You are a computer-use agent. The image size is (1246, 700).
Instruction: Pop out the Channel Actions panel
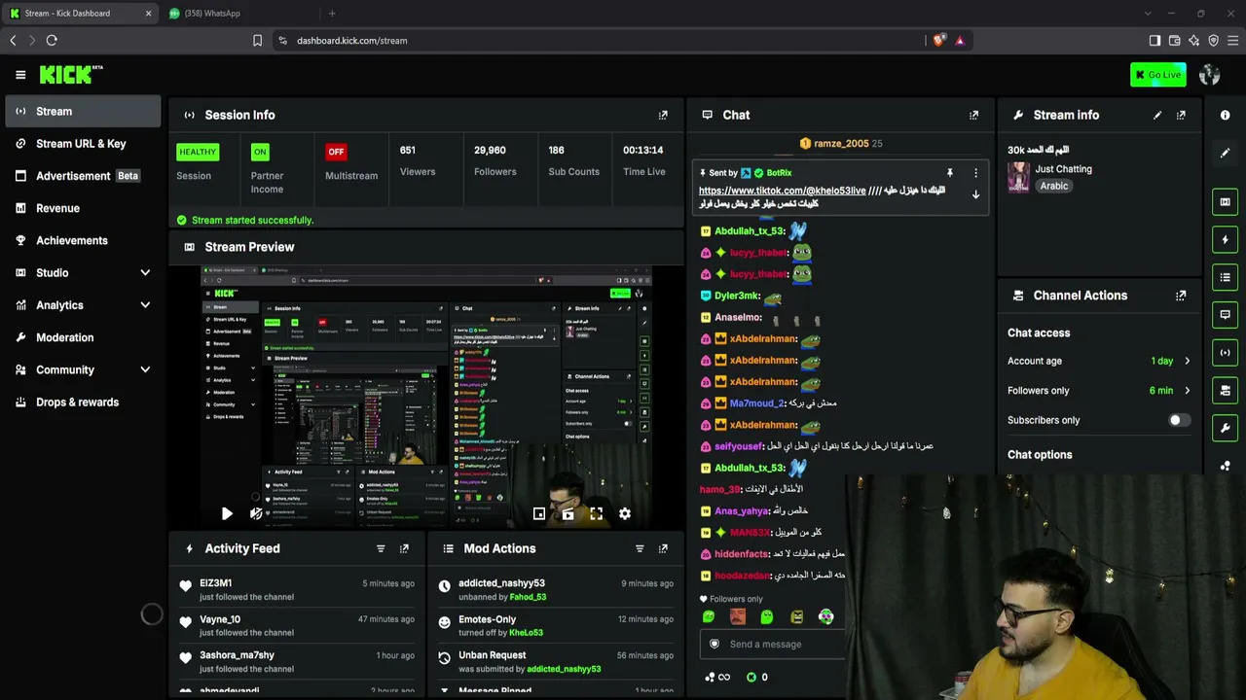(1181, 296)
